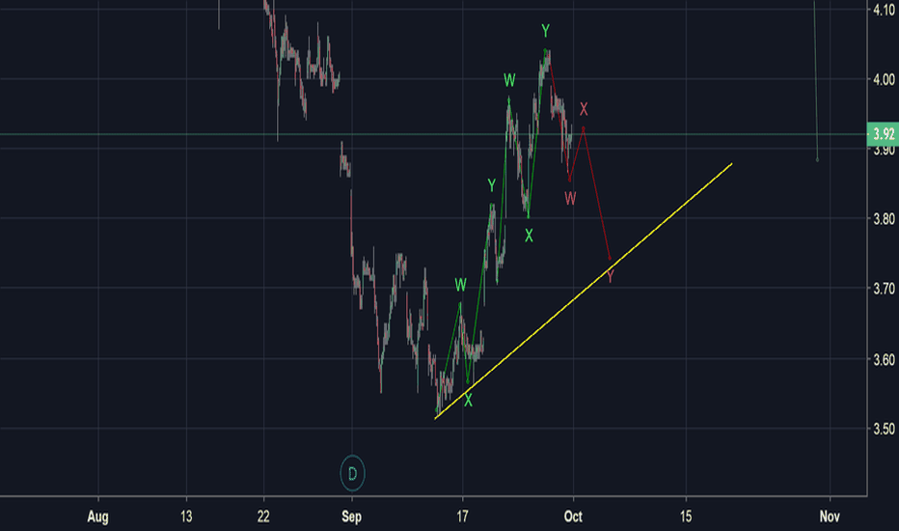Click the Nov date axis label
The width and height of the screenshot is (899, 531).
click(x=830, y=517)
